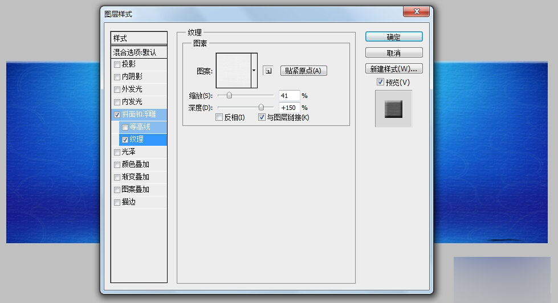Toggle the 外发光 checkbox

point(117,89)
